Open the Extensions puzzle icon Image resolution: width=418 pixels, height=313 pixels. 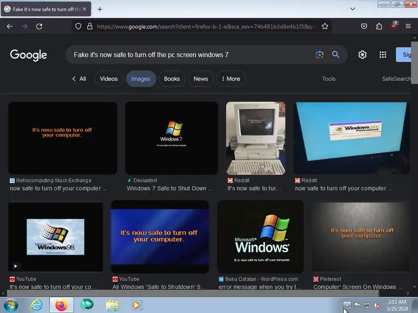[379, 26]
